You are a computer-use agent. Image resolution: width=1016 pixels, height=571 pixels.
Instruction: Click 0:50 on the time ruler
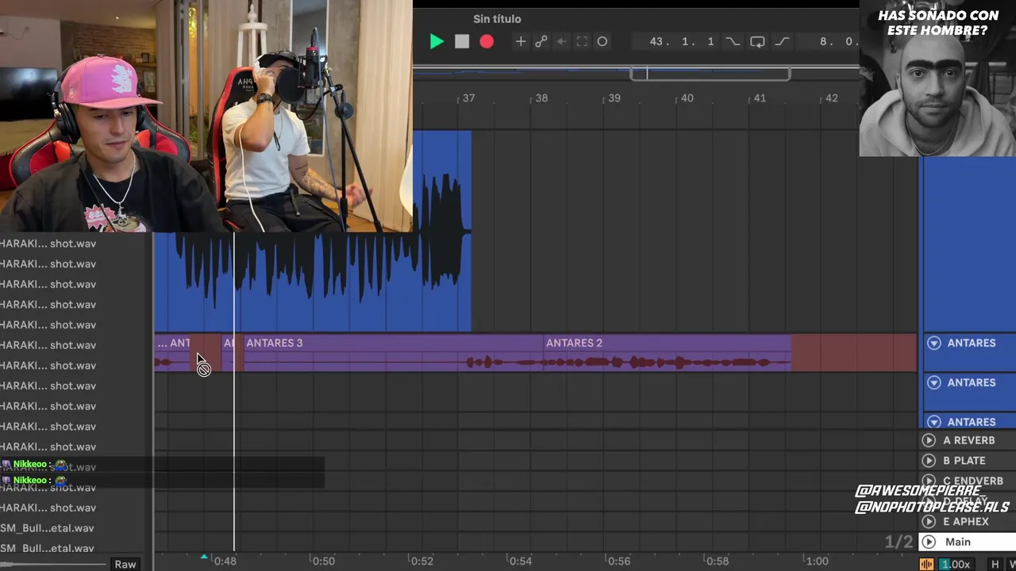click(323, 561)
